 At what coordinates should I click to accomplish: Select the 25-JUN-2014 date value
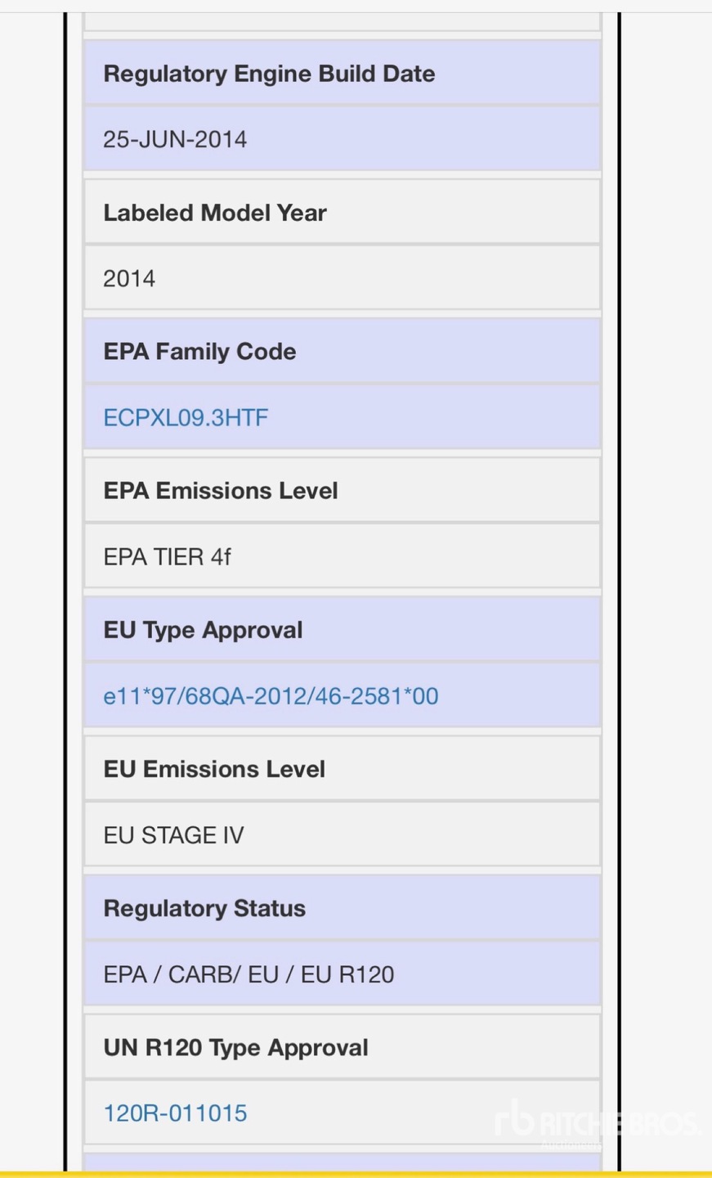click(x=175, y=139)
